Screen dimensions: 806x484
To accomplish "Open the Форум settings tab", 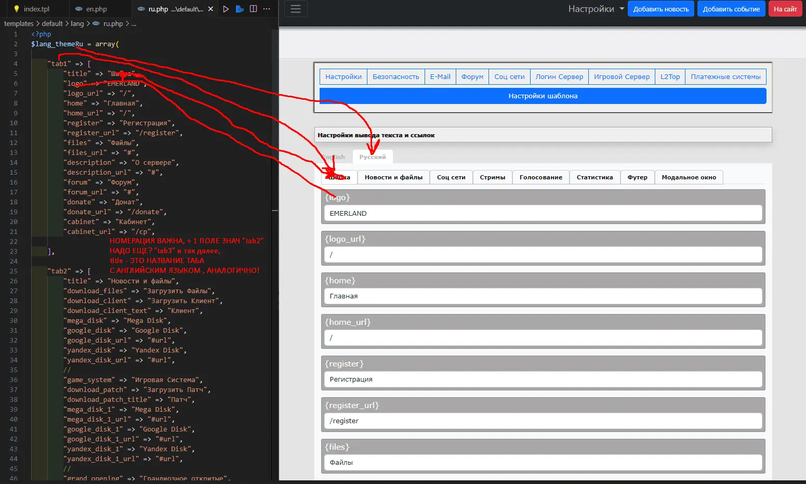I will tap(472, 77).
